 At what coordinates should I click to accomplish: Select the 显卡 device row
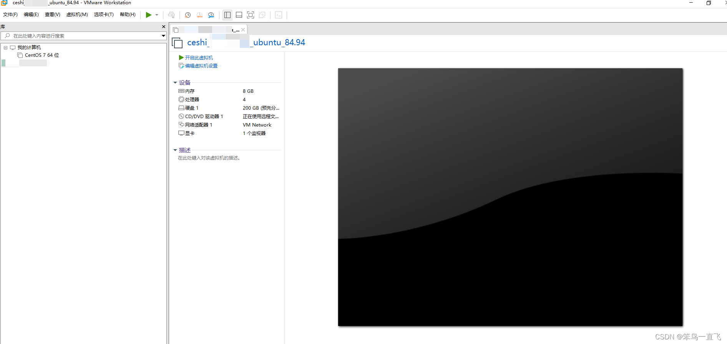[x=229, y=133]
